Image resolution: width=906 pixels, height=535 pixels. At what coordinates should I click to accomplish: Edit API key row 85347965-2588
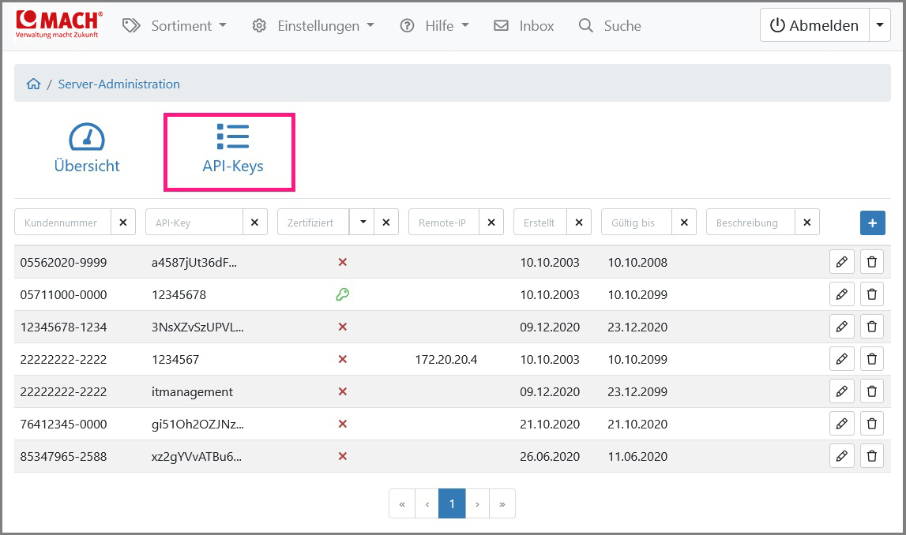pos(842,456)
